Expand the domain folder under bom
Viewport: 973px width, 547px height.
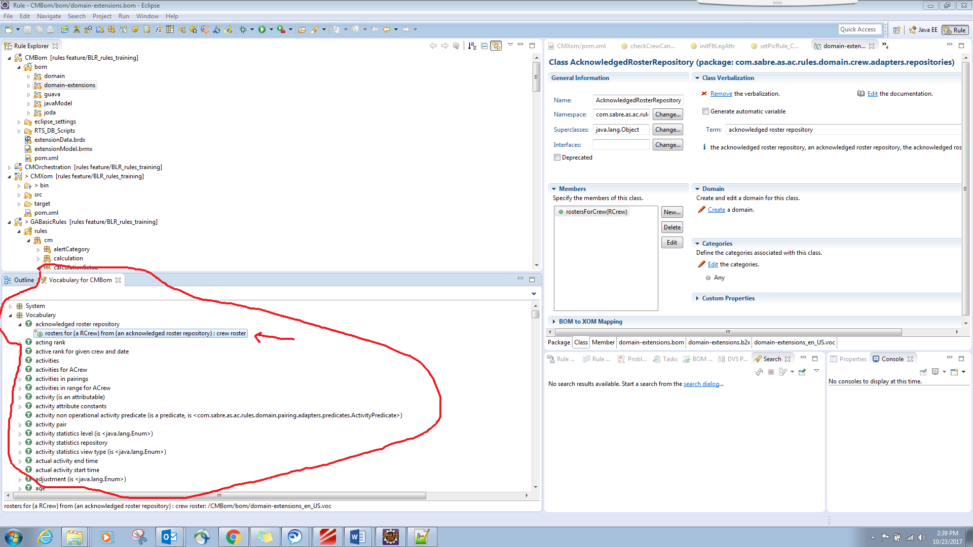(28, 76)
